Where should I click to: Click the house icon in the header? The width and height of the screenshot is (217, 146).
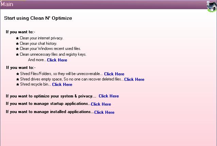212,6
